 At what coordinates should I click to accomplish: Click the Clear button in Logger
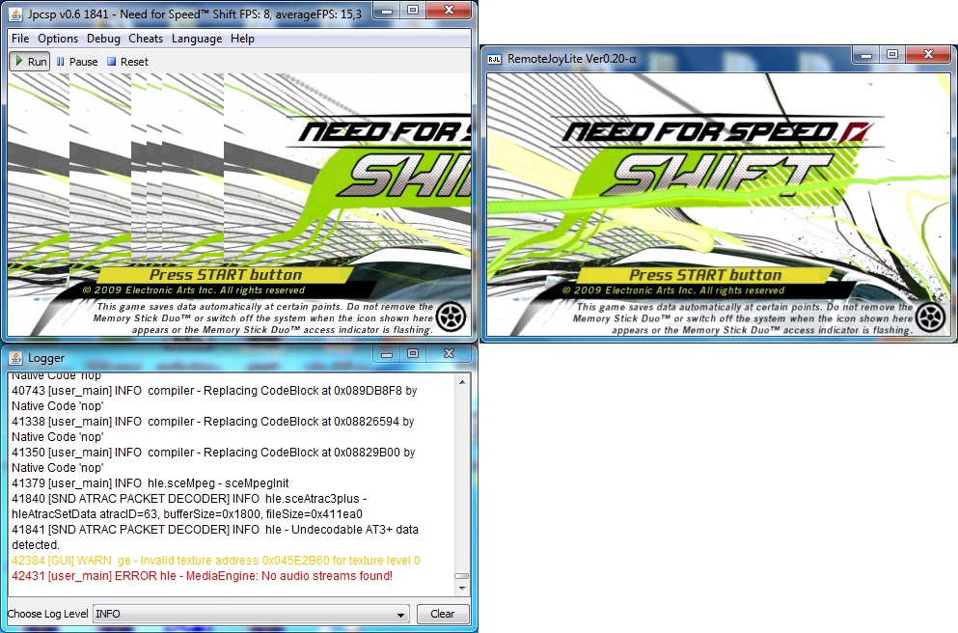click(x=442, y=614)
